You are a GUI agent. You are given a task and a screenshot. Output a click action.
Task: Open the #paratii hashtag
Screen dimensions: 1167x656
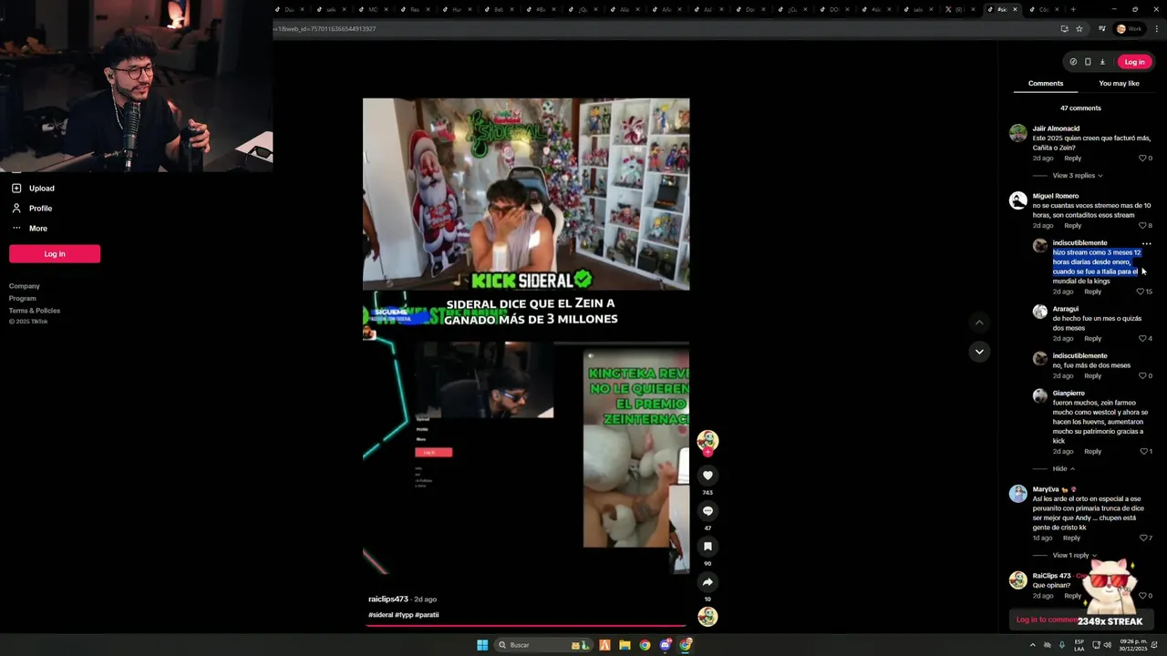[x=427, y=615]
